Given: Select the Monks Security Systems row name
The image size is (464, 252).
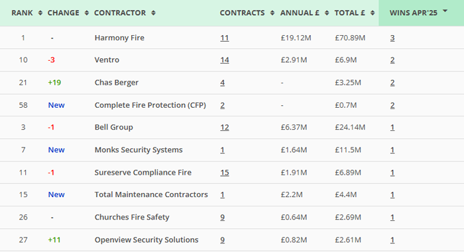Looking at the screenshot, I should click(x=139, y=150).
